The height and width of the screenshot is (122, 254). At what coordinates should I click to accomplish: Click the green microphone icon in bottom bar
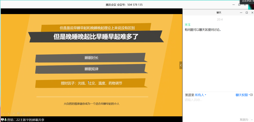coord(5,120)
